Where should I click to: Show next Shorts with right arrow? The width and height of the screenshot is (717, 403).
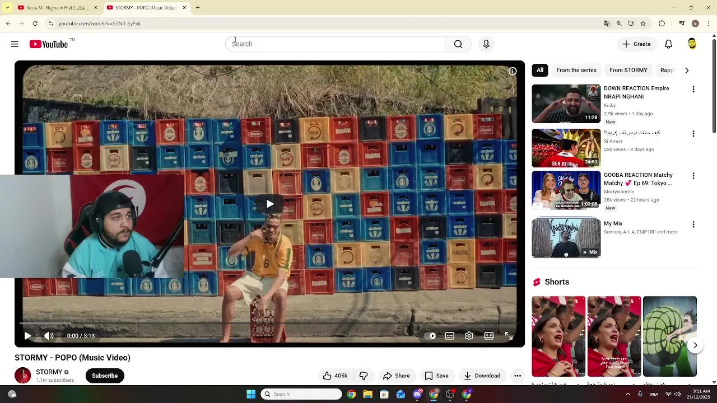pyautogui.click(x=695, y=345)
